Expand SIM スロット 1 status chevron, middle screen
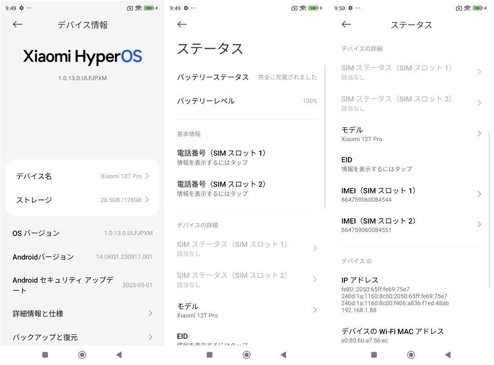The height and width of the screenshot is (365, 494). 315,248
